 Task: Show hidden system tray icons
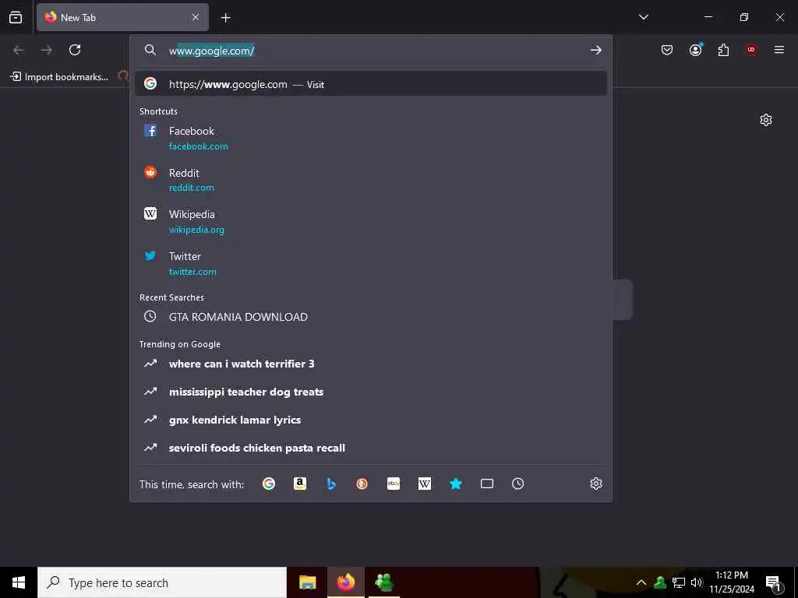[x=641, y=582]
